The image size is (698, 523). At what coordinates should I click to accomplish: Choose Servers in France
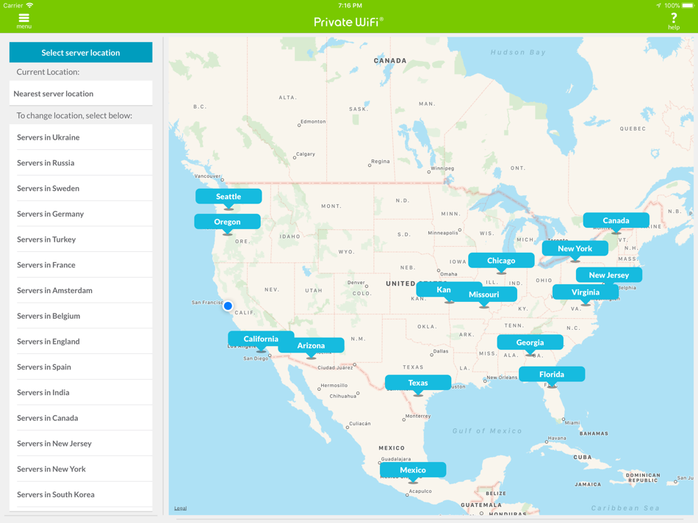[x=81, y=265]
